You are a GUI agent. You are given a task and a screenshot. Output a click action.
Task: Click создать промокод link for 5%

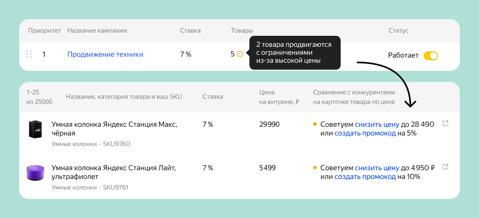(365, 133)
